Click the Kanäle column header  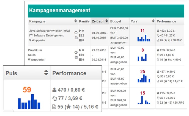point(84,21)
